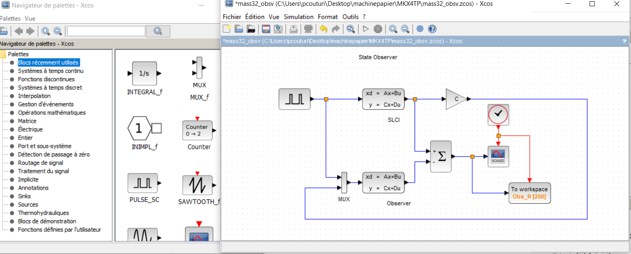Fit diagram to view icon
This screenshot has height=254, width=631.
coord(351,29)
